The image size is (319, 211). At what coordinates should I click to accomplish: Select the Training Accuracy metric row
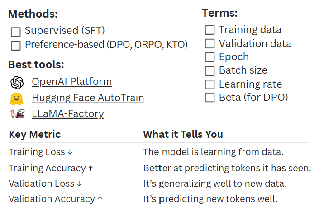[x=51, y=169]
